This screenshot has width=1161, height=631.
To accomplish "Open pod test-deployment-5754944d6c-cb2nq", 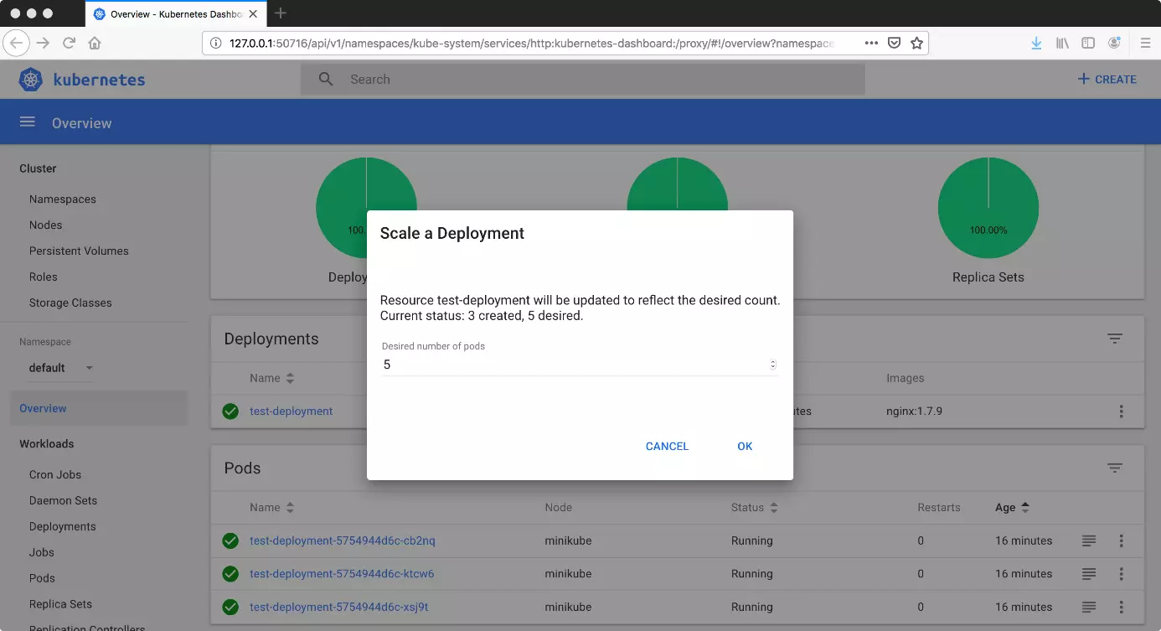I will pos(342,540).
